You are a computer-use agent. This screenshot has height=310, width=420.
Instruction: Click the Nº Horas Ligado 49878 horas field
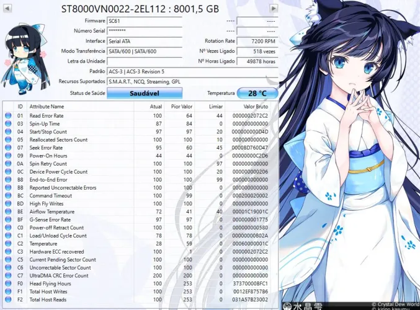pyautogui.click(x=257, y=61)
